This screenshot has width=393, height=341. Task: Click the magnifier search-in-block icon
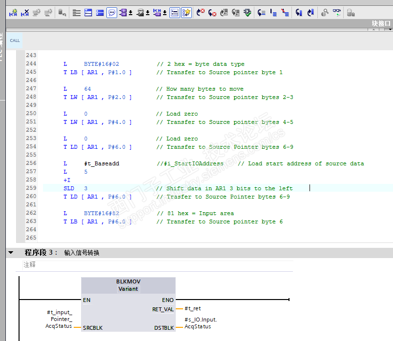pyautogui.click(x=325, y=13)
